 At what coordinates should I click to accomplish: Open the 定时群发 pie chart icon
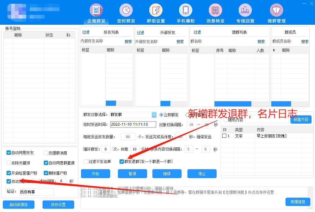coord(126,10)
